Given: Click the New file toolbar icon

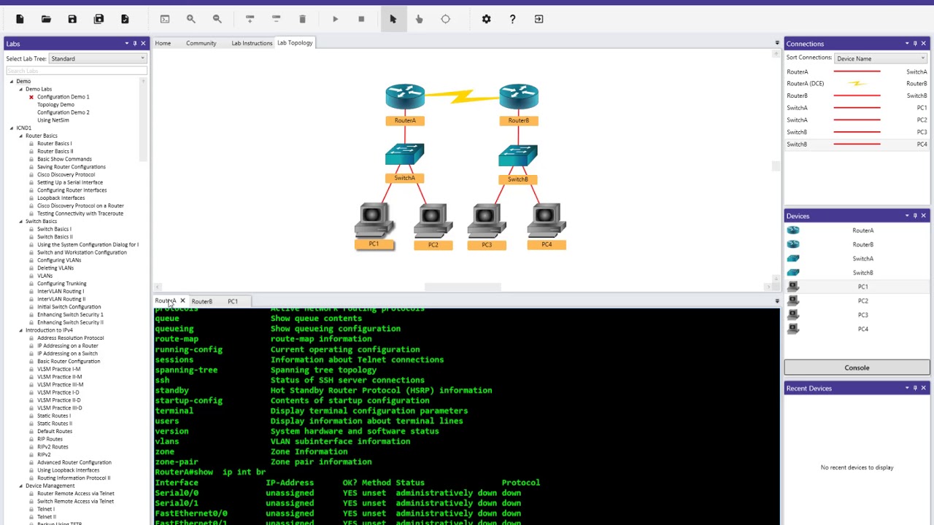Looking at the screenshot, I should click(20, 19).
